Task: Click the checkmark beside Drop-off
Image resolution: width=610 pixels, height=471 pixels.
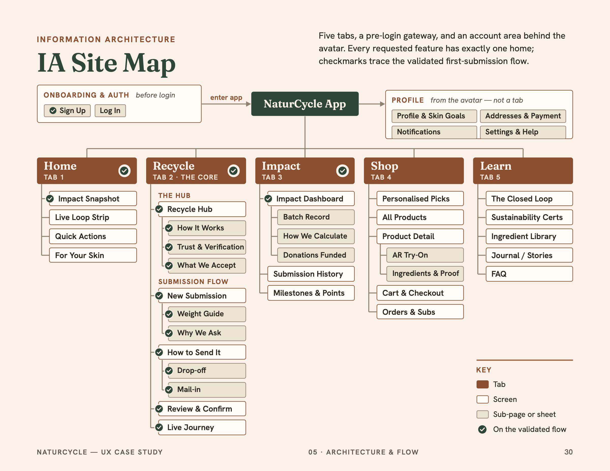Action: coord(169,371)
